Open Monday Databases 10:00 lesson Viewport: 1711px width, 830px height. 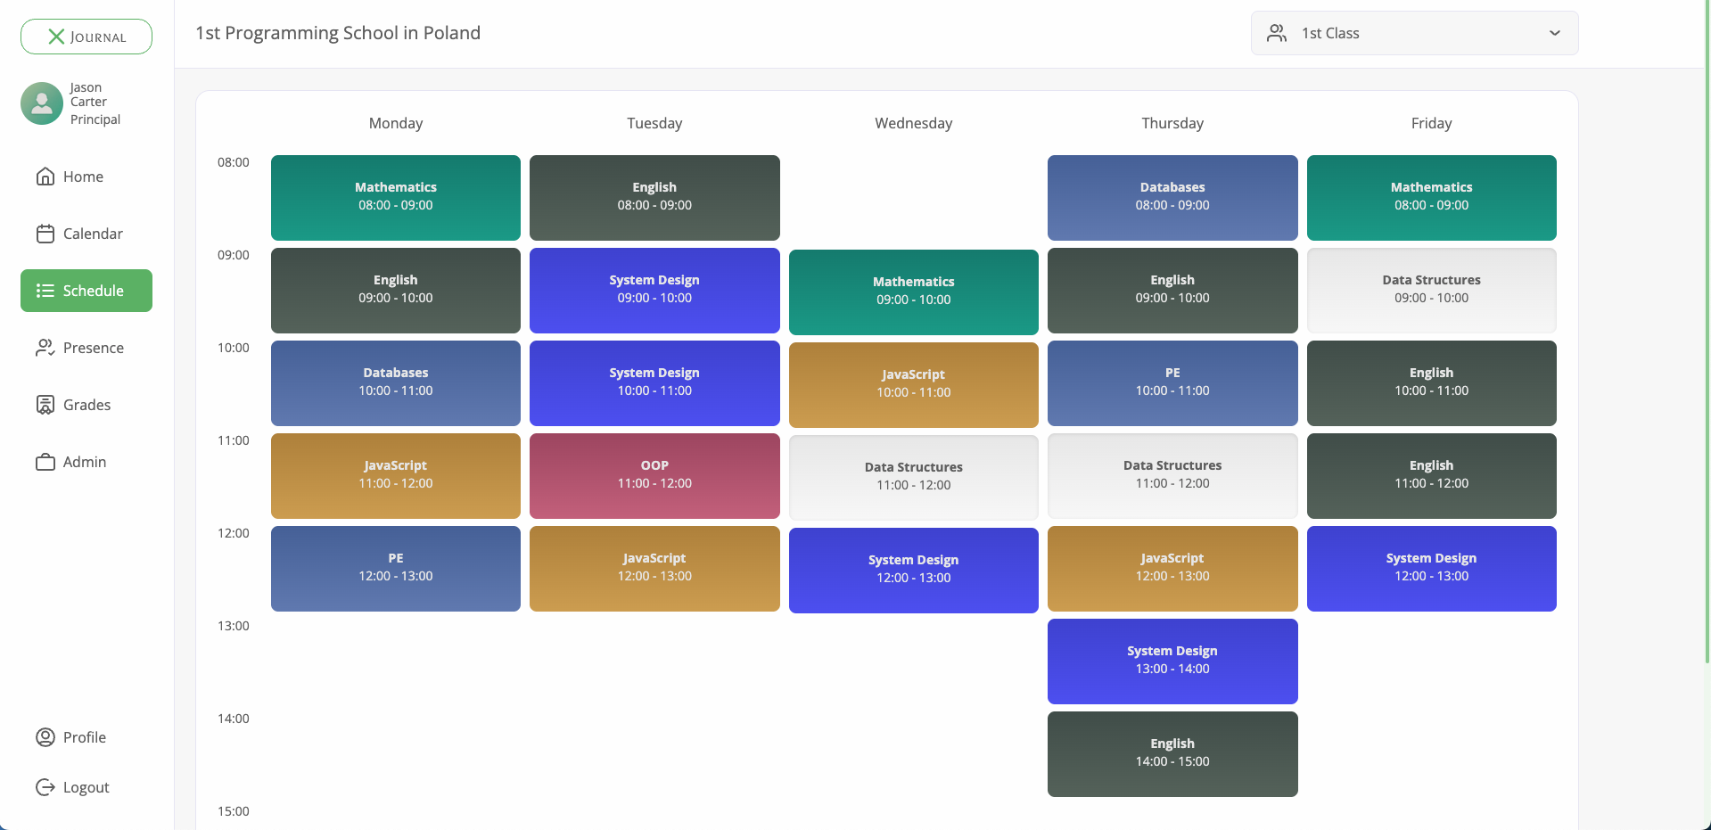click(x=396, y=383)
